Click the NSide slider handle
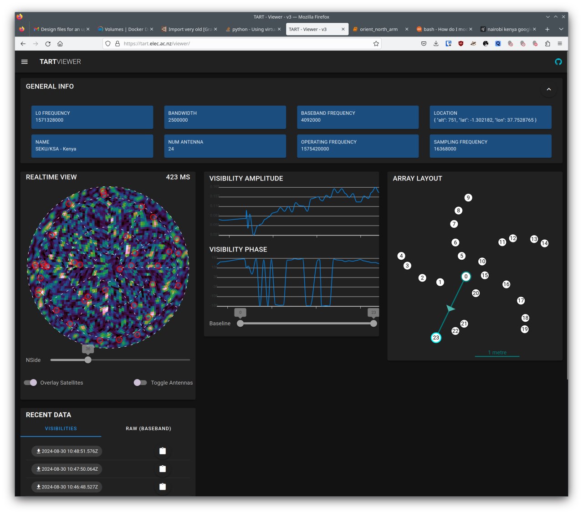The height and width of the screenshot is (514, 583). (88, 360)
